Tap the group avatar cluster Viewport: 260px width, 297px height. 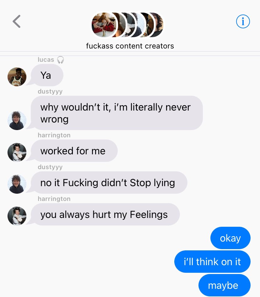(127, 25)
